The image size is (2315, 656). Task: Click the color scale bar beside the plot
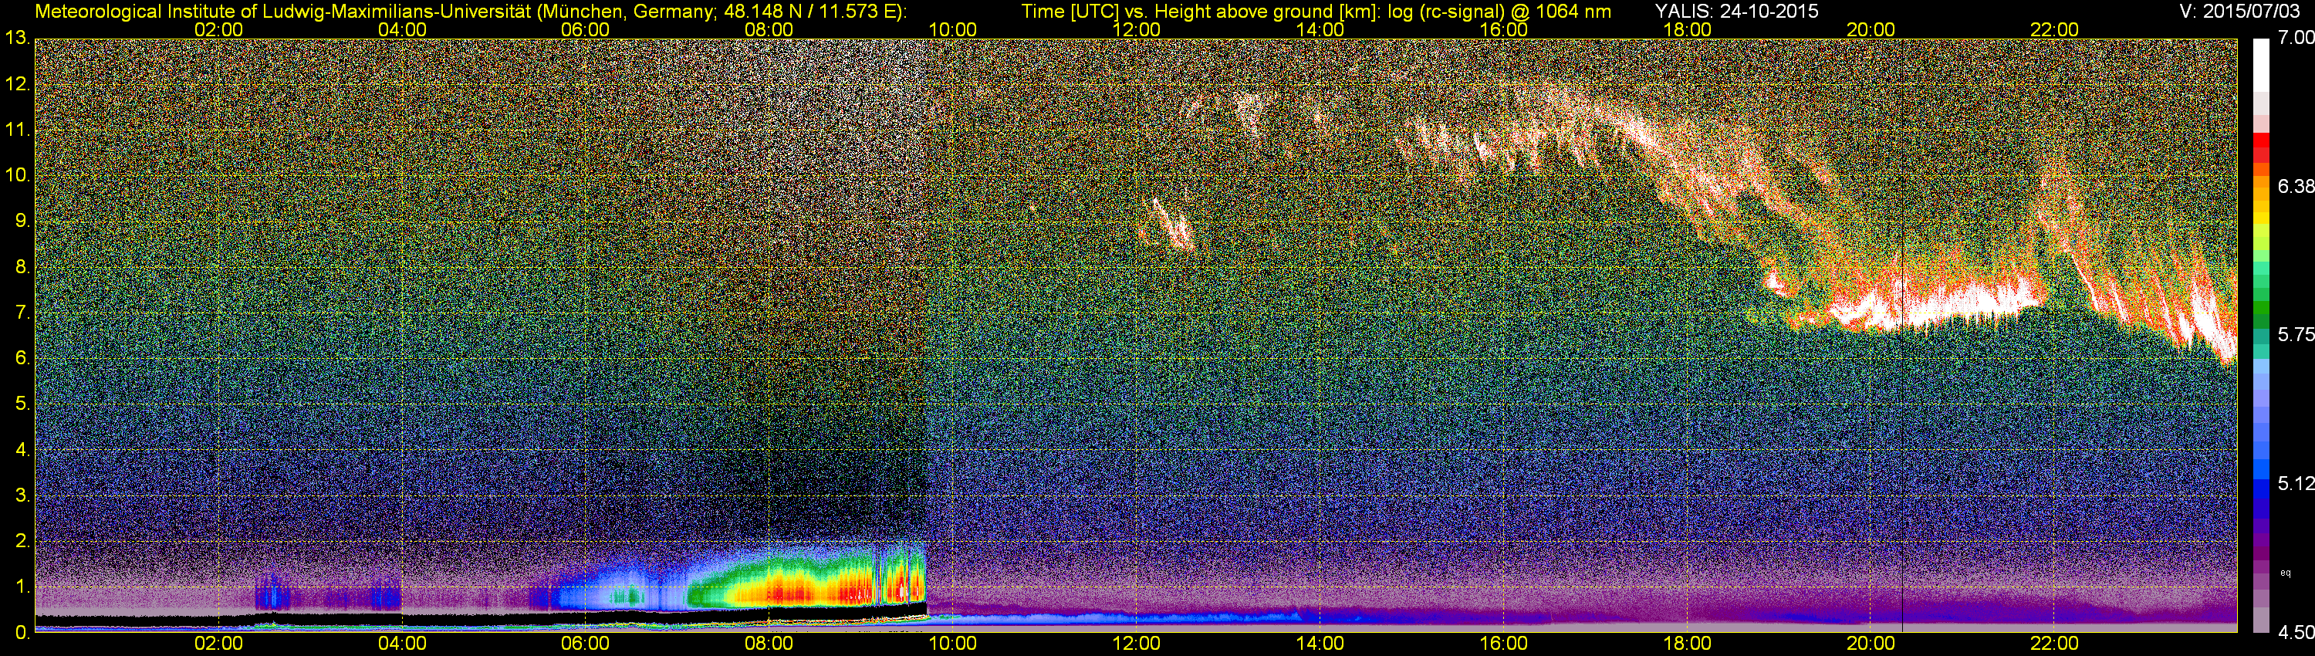(x=2261, y=336)
